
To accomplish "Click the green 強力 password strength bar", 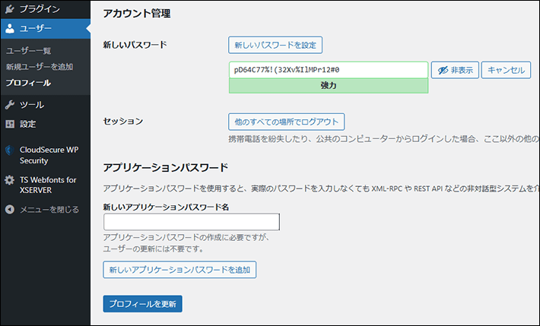I will tap(328, 86).
